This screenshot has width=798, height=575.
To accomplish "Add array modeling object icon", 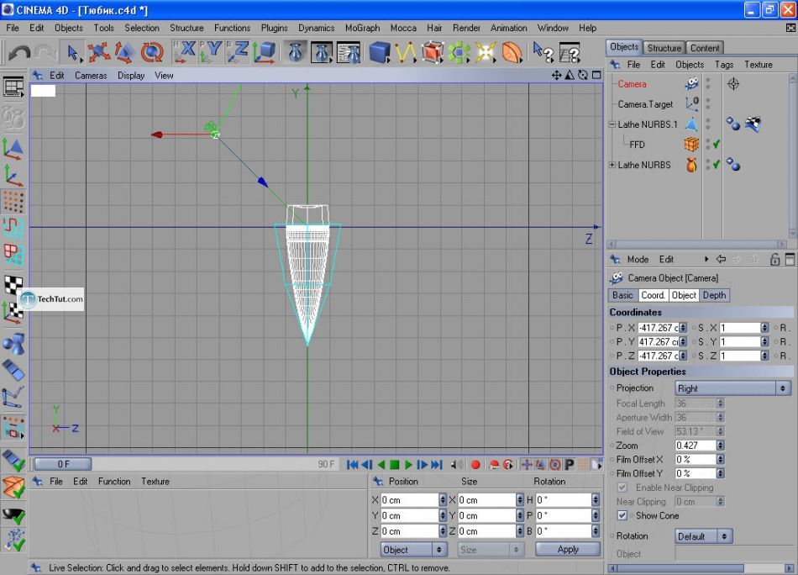I will tap(459, 52).
